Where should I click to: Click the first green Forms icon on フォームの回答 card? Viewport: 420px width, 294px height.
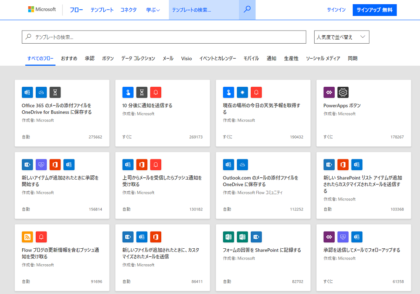point(228,237)
